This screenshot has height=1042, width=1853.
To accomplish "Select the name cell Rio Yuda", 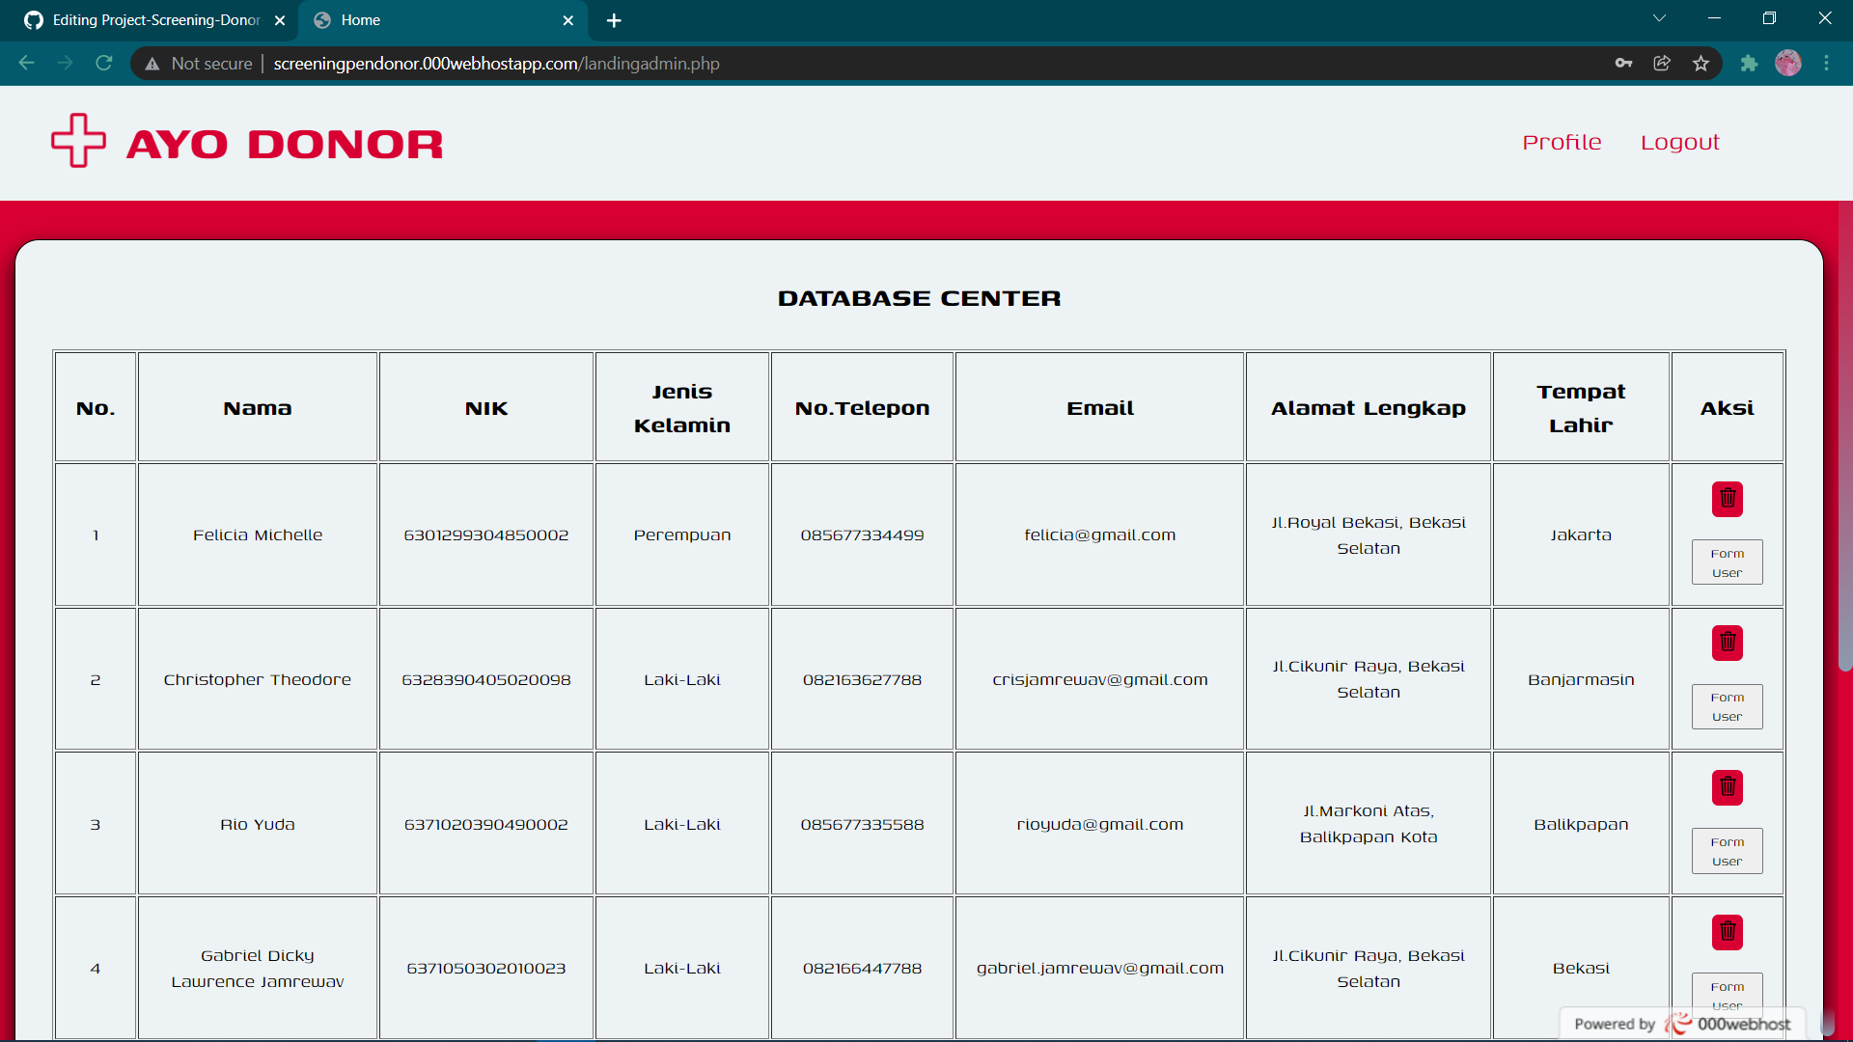I will pyautogui.click(x=258, y=824).
